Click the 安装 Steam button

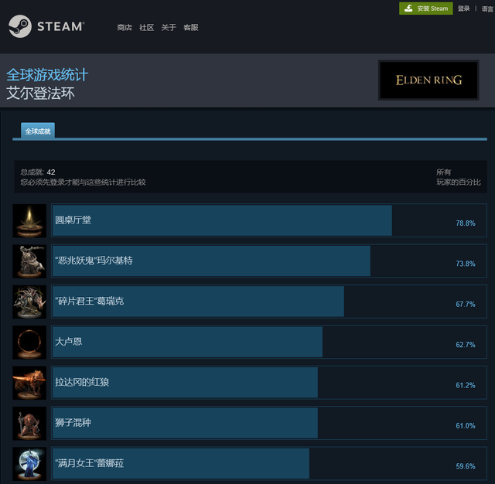click(426, 9)
